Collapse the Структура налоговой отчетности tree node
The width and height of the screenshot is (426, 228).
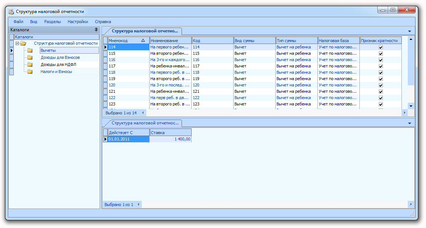17,43
